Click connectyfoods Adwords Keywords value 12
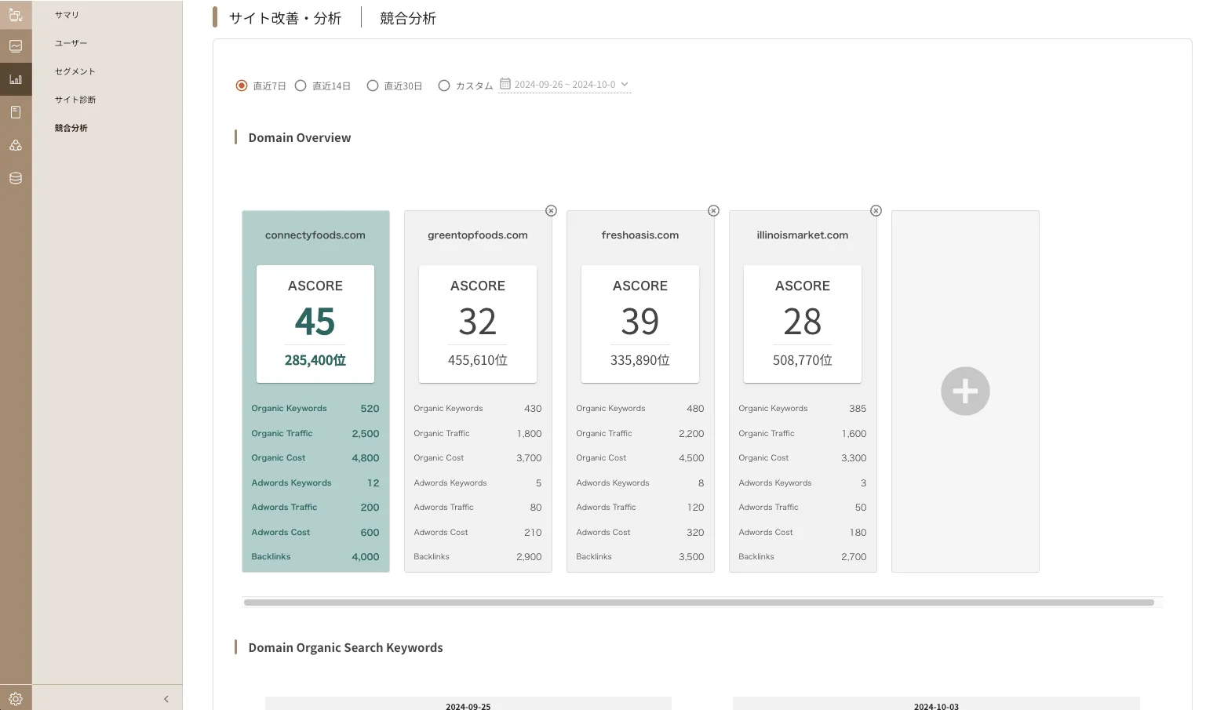Viewport: 1206px width, 710px height. pos(373,483)
